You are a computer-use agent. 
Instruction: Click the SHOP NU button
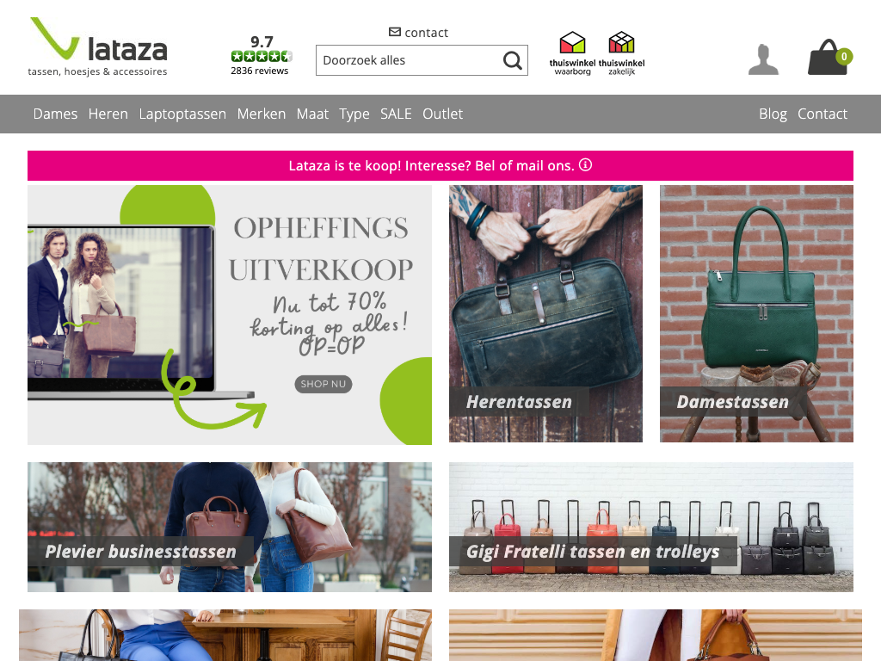323,384
